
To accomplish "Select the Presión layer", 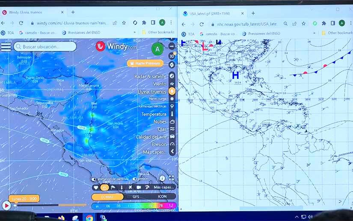I will [x=159, y=144].
